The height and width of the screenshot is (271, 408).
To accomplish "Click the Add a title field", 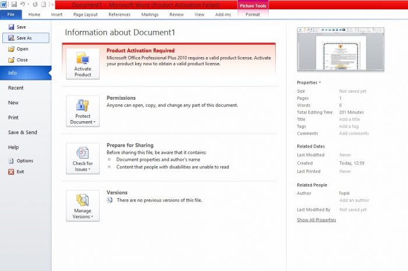I will tap(350, 119).
